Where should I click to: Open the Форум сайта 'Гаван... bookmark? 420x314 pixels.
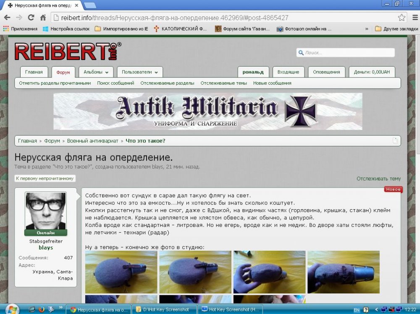point(242,29)
